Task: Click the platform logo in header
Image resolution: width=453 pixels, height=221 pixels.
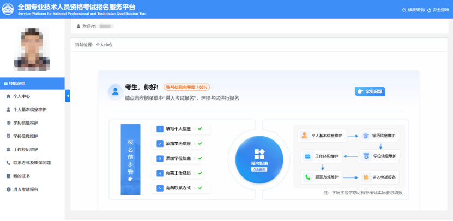Action: pyautogui.click(x=9, y=9)
